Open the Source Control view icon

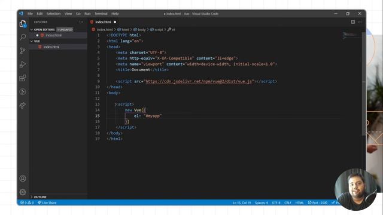23,51
